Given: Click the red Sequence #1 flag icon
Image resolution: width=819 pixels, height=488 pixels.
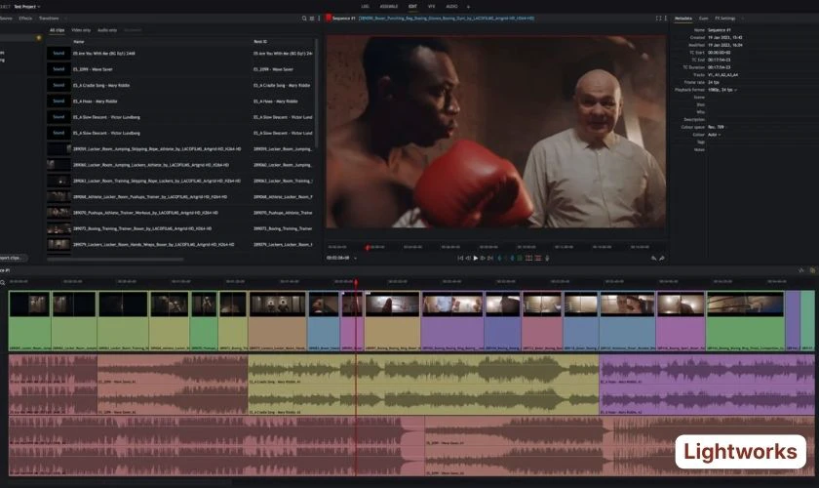Looking at the screenshot, I should click(329, 18).
